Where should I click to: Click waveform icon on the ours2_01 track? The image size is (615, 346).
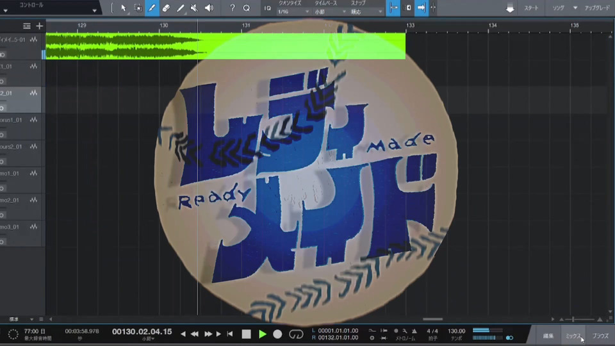[34, 146]
